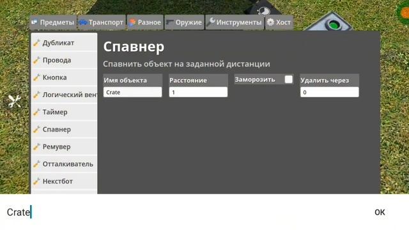Select the Провода tool
409x230 pixels.
pos(64,60)
